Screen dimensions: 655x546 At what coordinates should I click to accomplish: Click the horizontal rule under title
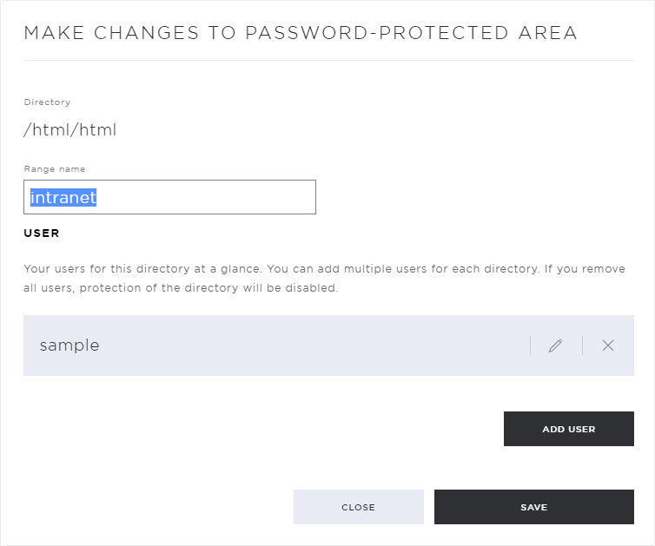[x=328, y=60]
